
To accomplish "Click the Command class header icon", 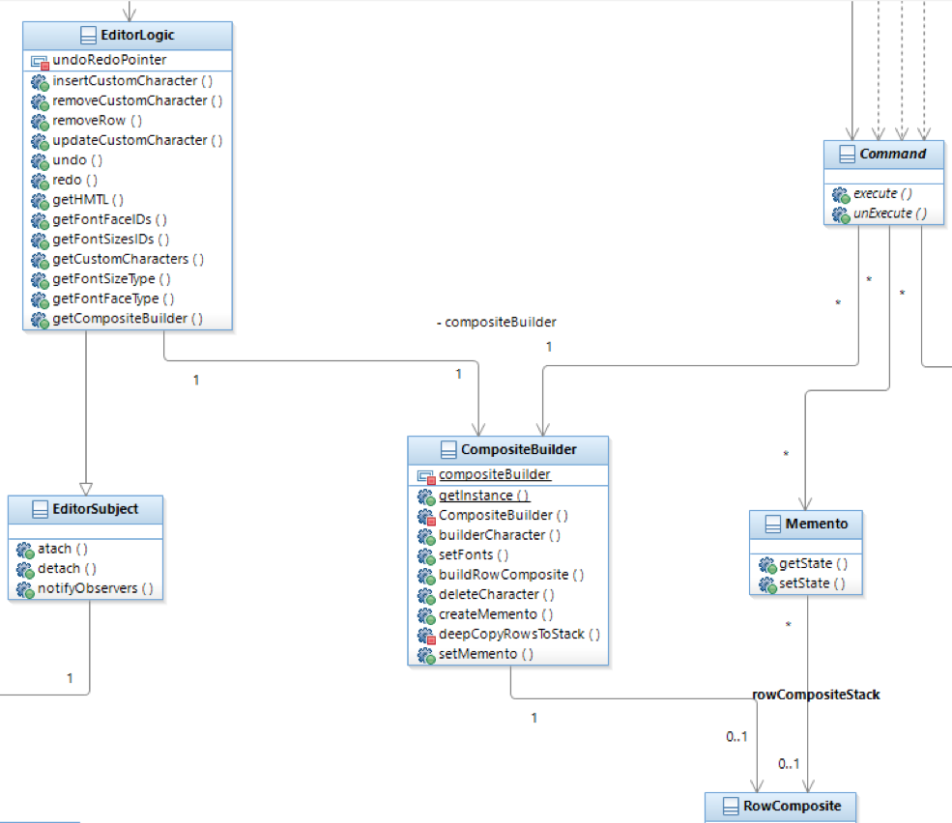I will (x=847, y=155).
